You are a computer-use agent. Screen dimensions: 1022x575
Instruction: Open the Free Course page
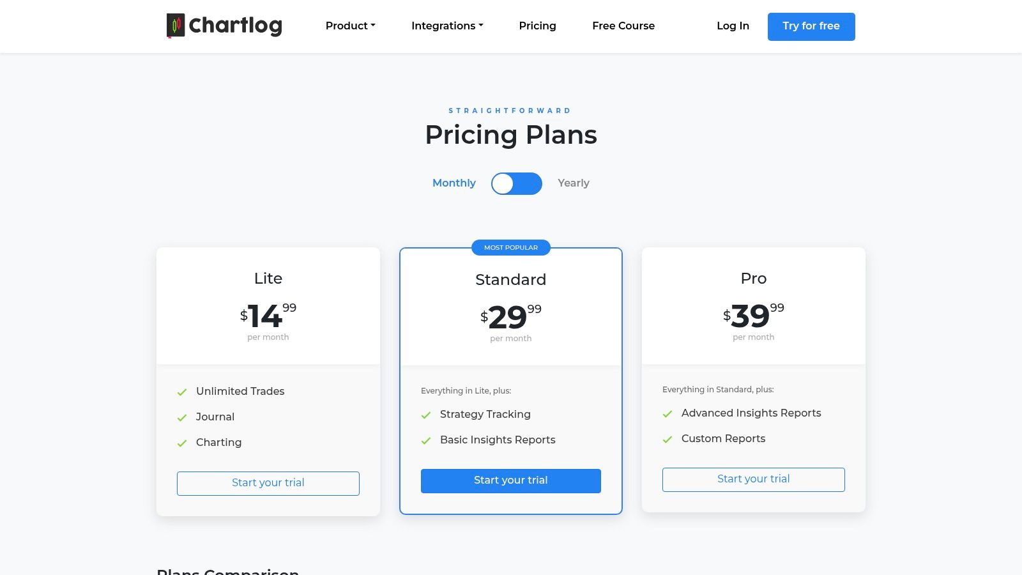click(623, 26)
